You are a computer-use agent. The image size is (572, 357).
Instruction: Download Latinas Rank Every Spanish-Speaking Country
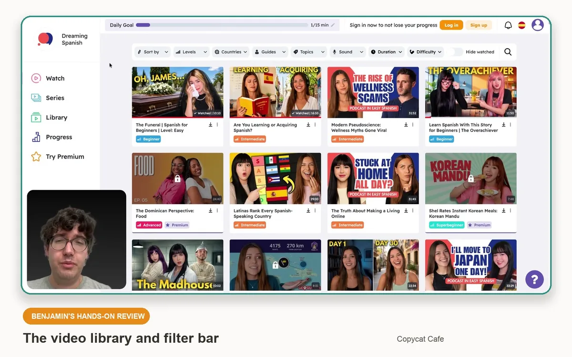click(x=308, y=210)
